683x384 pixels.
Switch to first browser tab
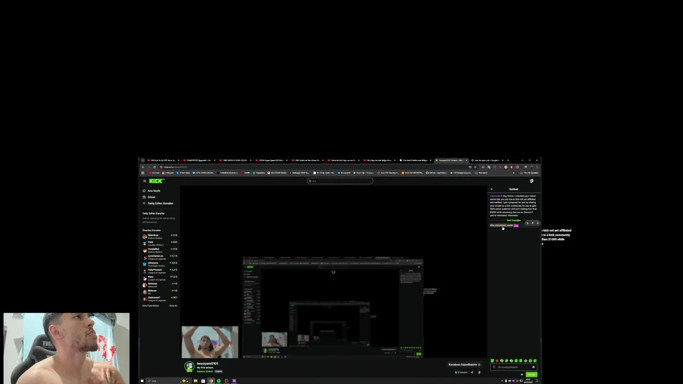(x=163, y=160)
